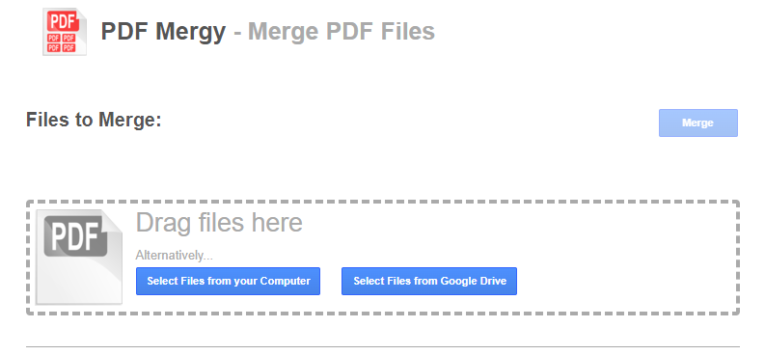
Task: Click the red PDF Mergy logo icon
Action: point(65,32)
